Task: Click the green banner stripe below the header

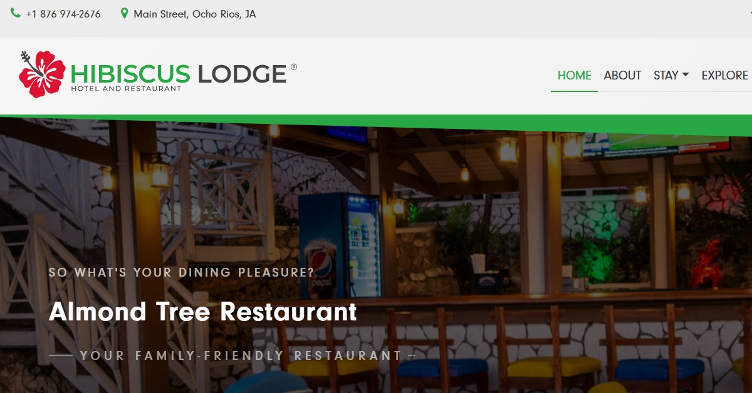Action: point(376,123)
